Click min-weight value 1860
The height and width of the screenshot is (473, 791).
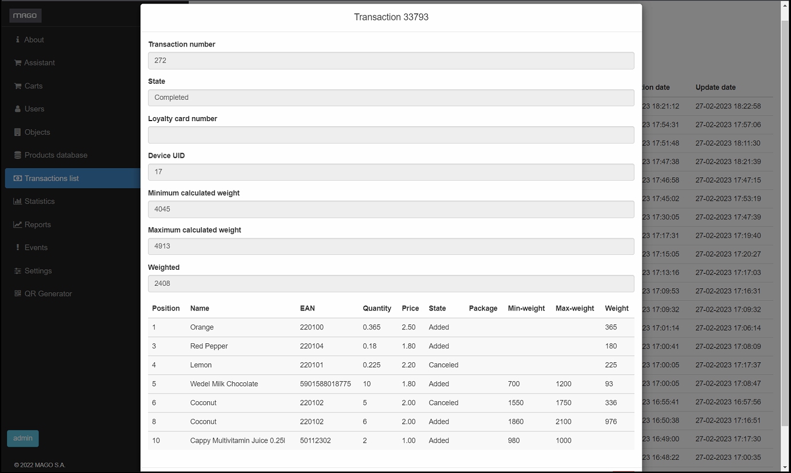click(516, 422)
